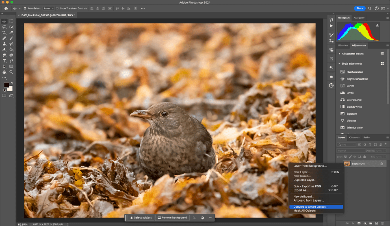Open the workspace switcher dropdown
Screen dimensions: 390x226
[385, 9]
